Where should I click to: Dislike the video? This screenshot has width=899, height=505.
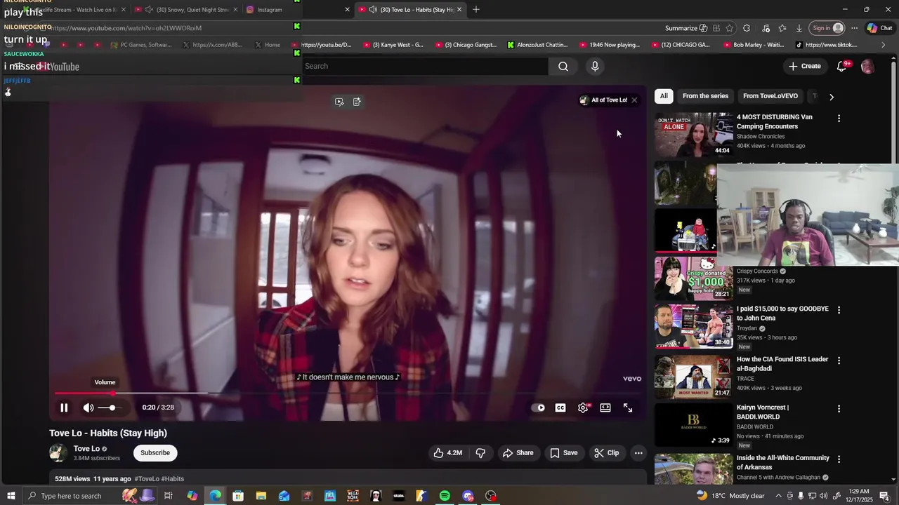pyautogui.click(x=481, y=453)
